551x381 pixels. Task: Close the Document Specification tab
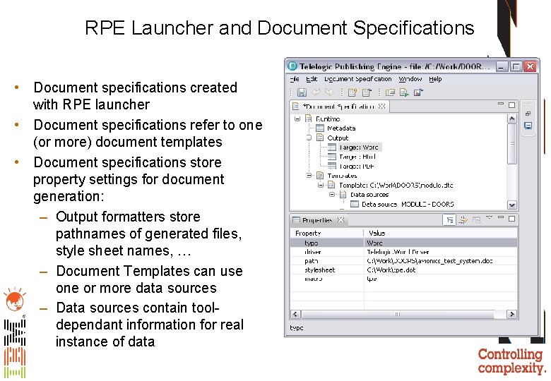pos(381,106)
